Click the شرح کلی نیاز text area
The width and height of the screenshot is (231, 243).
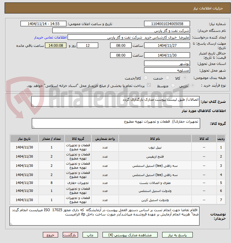[115, 101]
